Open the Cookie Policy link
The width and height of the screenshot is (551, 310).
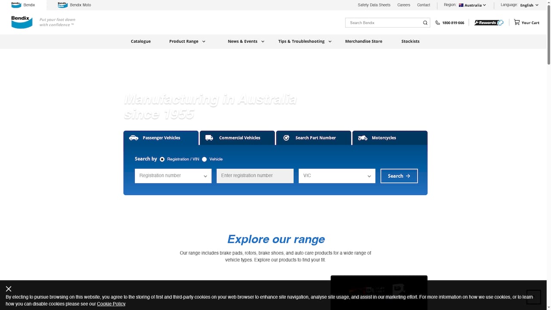tap(111, 304)
